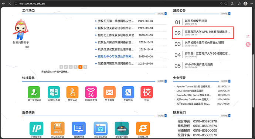The height and width of the screenshot is (139, 255).
Task: Click the browser back arrow
Action: (x=3, y=4)
